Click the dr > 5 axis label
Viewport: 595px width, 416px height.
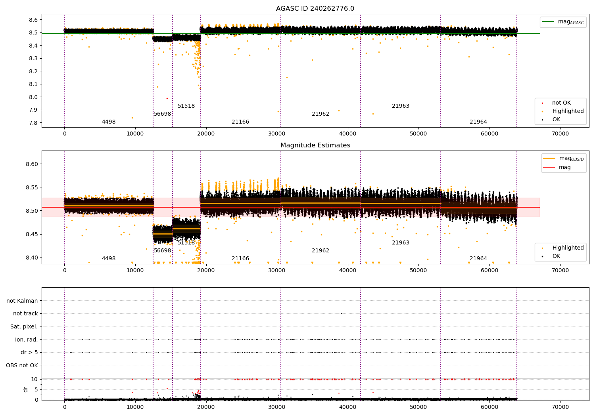point(29,353)
